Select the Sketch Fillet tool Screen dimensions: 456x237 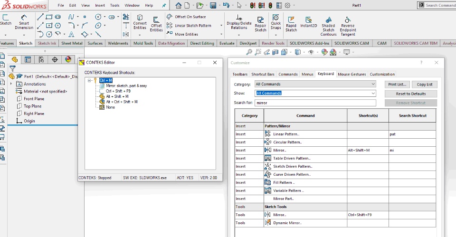(71, 26)
